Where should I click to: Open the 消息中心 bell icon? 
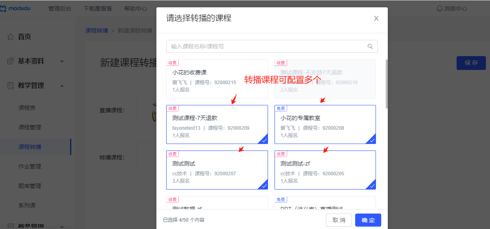[439, 8]
